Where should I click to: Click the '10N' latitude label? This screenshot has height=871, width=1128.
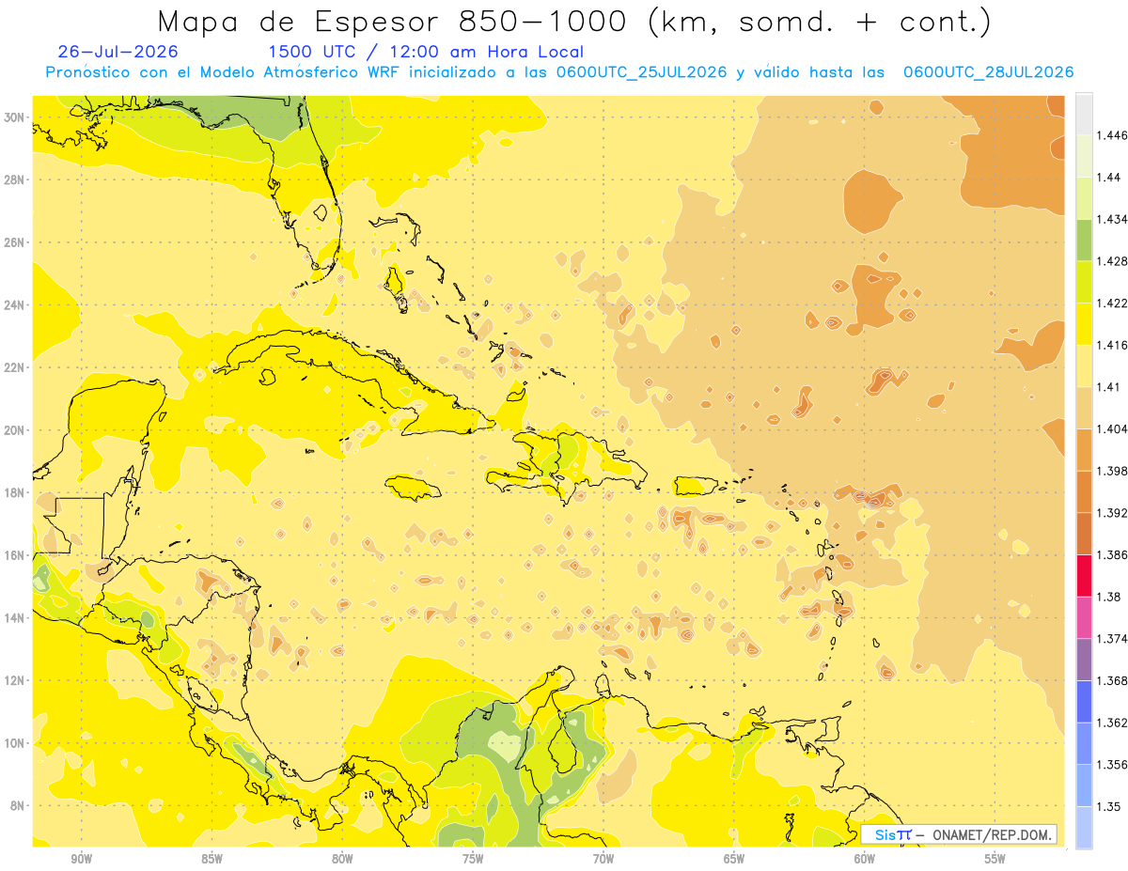pos(14,743)
